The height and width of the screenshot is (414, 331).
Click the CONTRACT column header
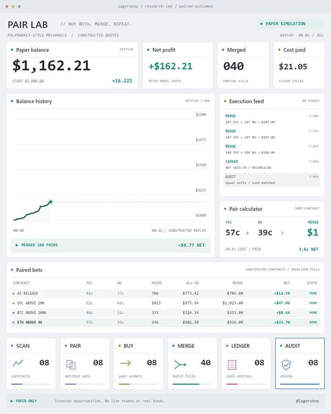tap(22, 283)
